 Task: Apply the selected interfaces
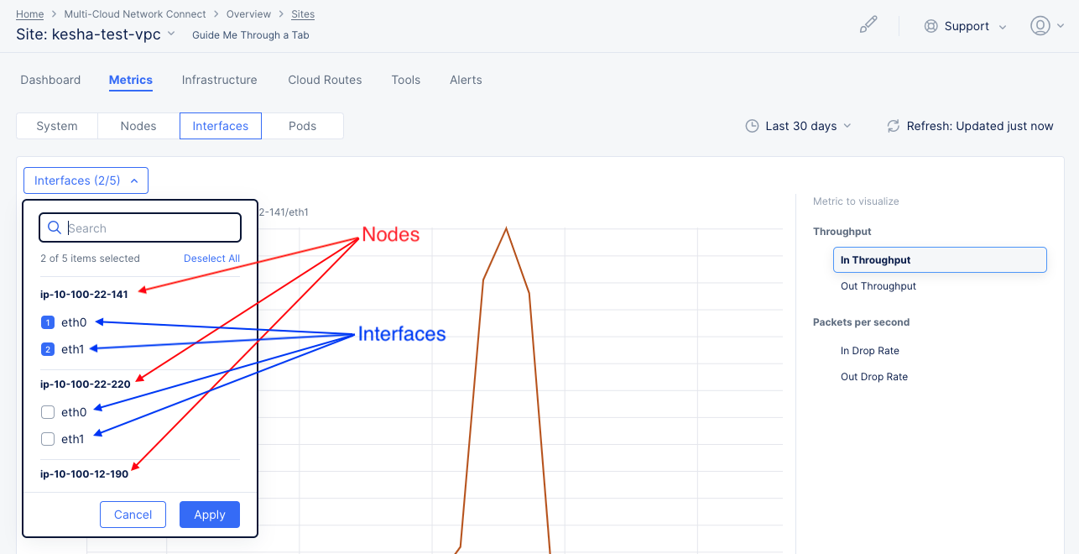point(209,514)
